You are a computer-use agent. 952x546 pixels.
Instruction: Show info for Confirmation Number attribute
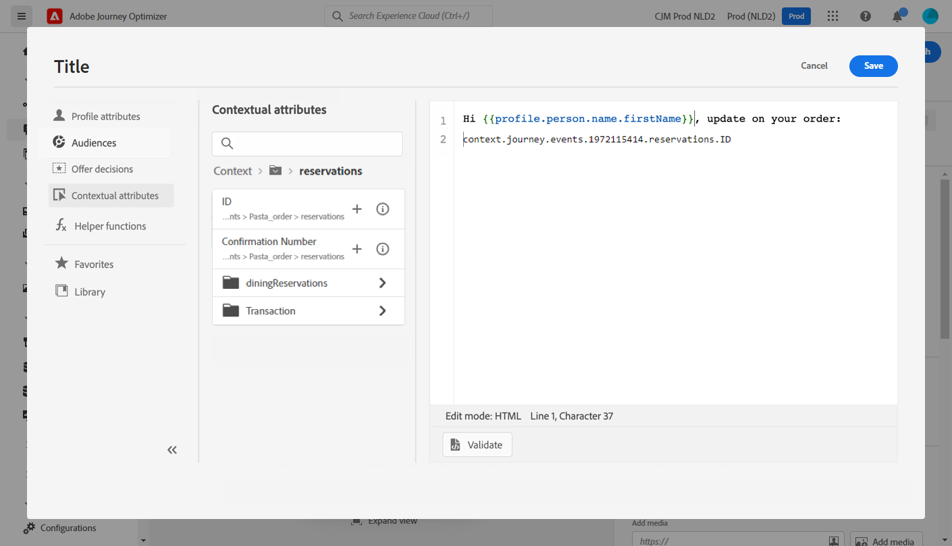click(x=383, y=249)
